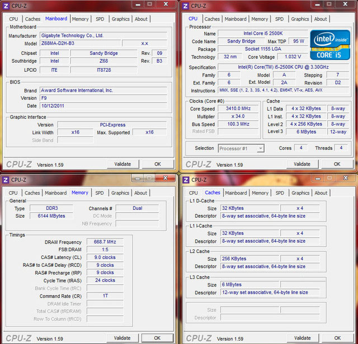Open Memory tab in Mainboard window

pos(80,19)
